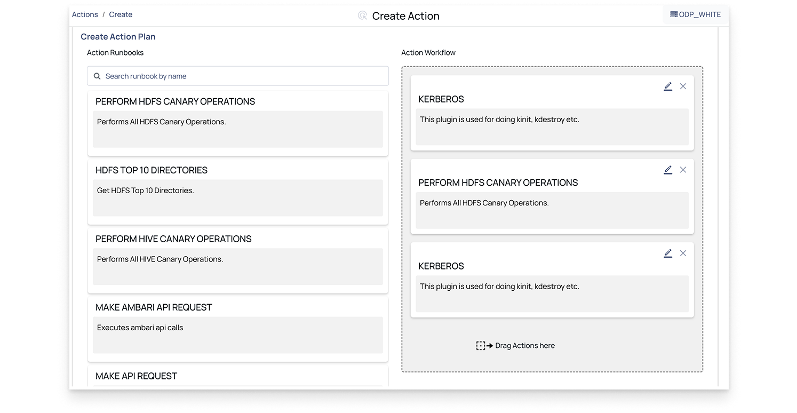Click the ODP_WHITE cluster icon
Image resolution: width=797 pixels, height=413 pixels.
coord(674,14)
